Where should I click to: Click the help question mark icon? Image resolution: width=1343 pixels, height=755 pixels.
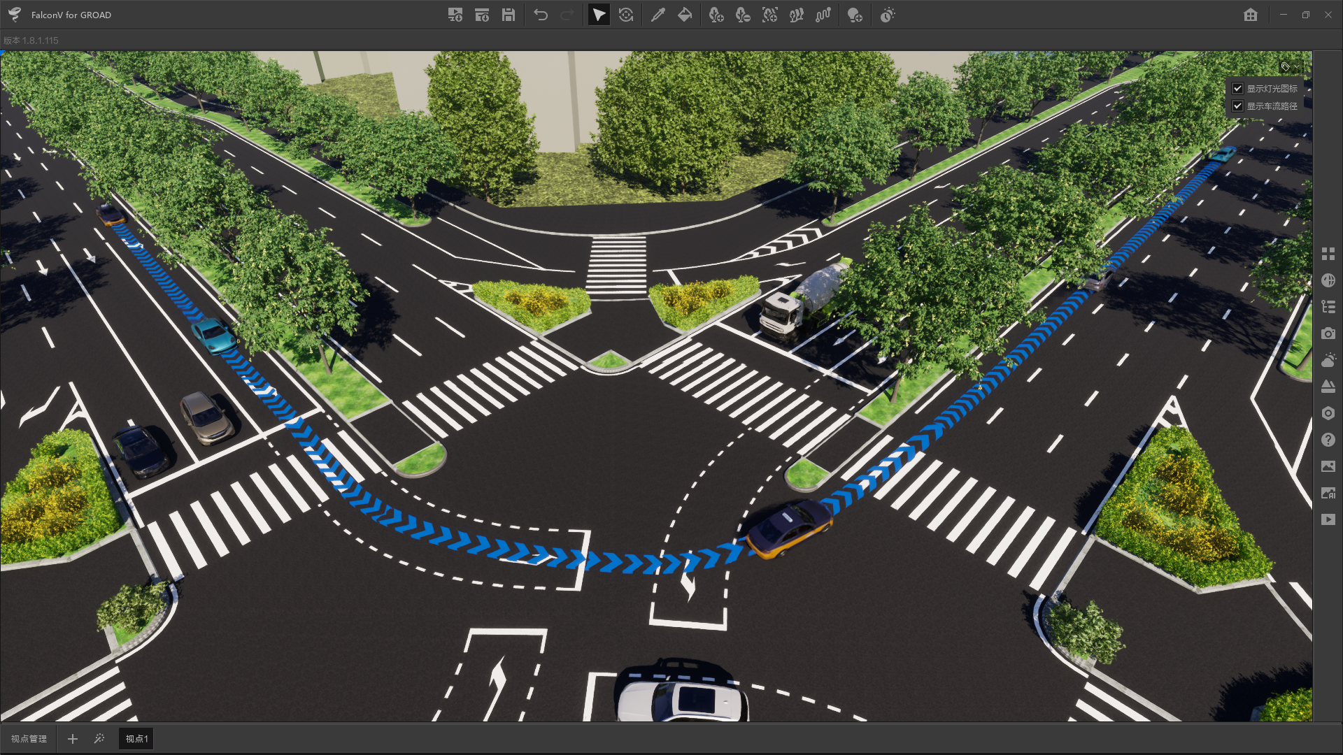pyautogui.click(x=1328, y=440)
